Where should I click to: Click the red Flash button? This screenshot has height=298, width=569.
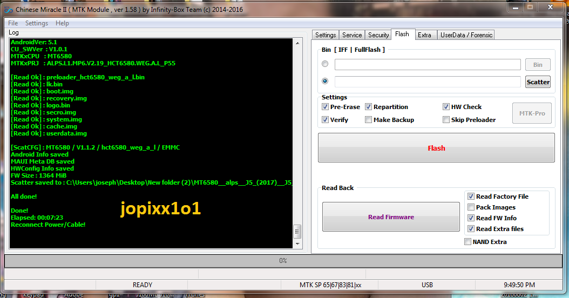pos(436,148)
